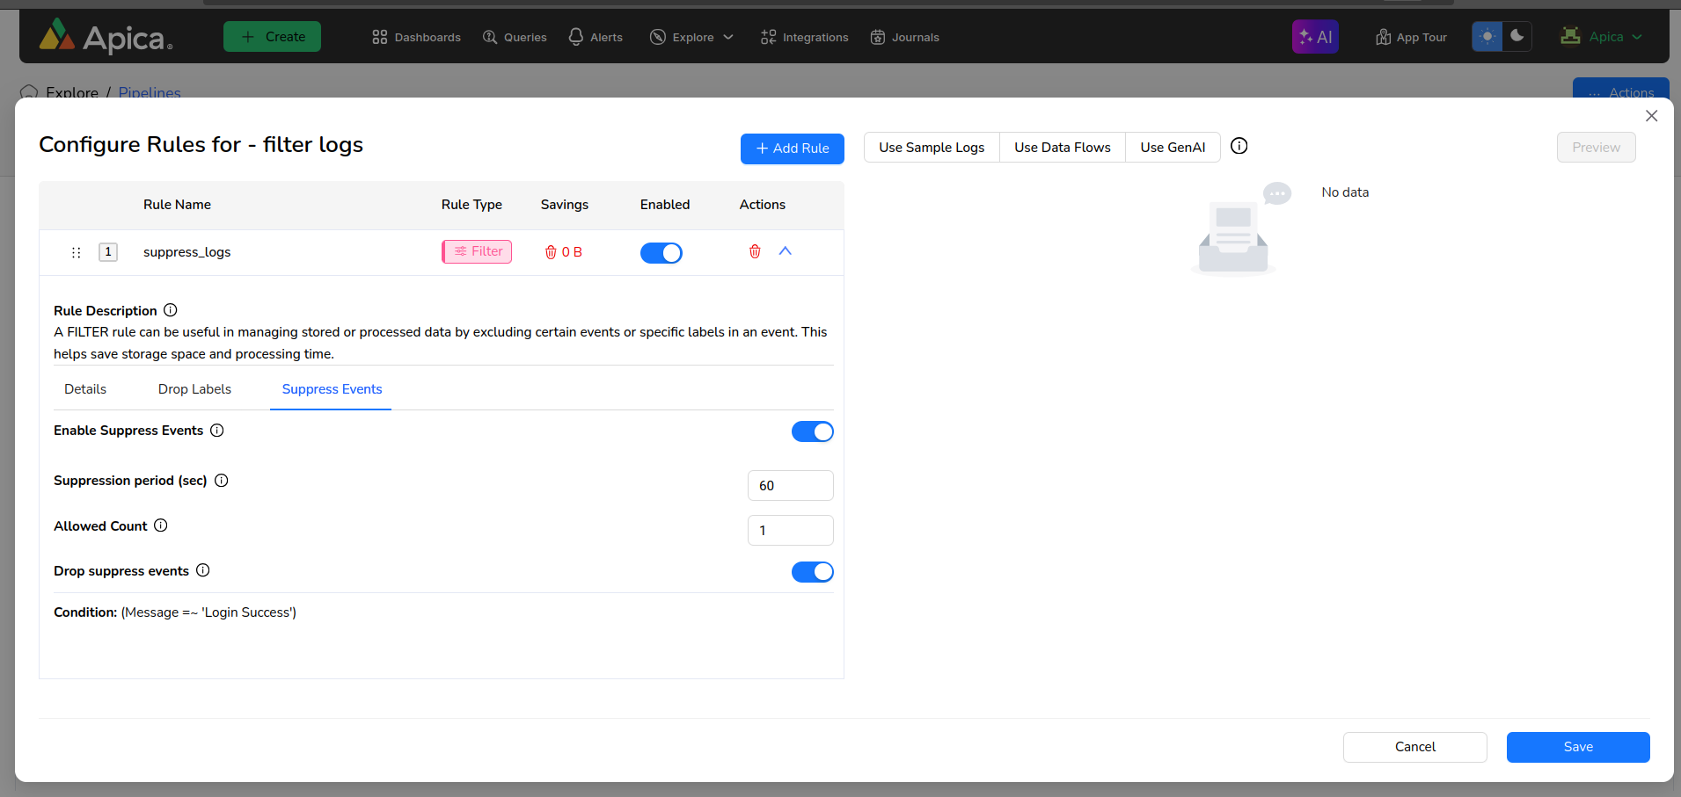This screenshot has height=797, width=1681.
Task: Click info icon next to Use GenAI
Action: 1239,147
